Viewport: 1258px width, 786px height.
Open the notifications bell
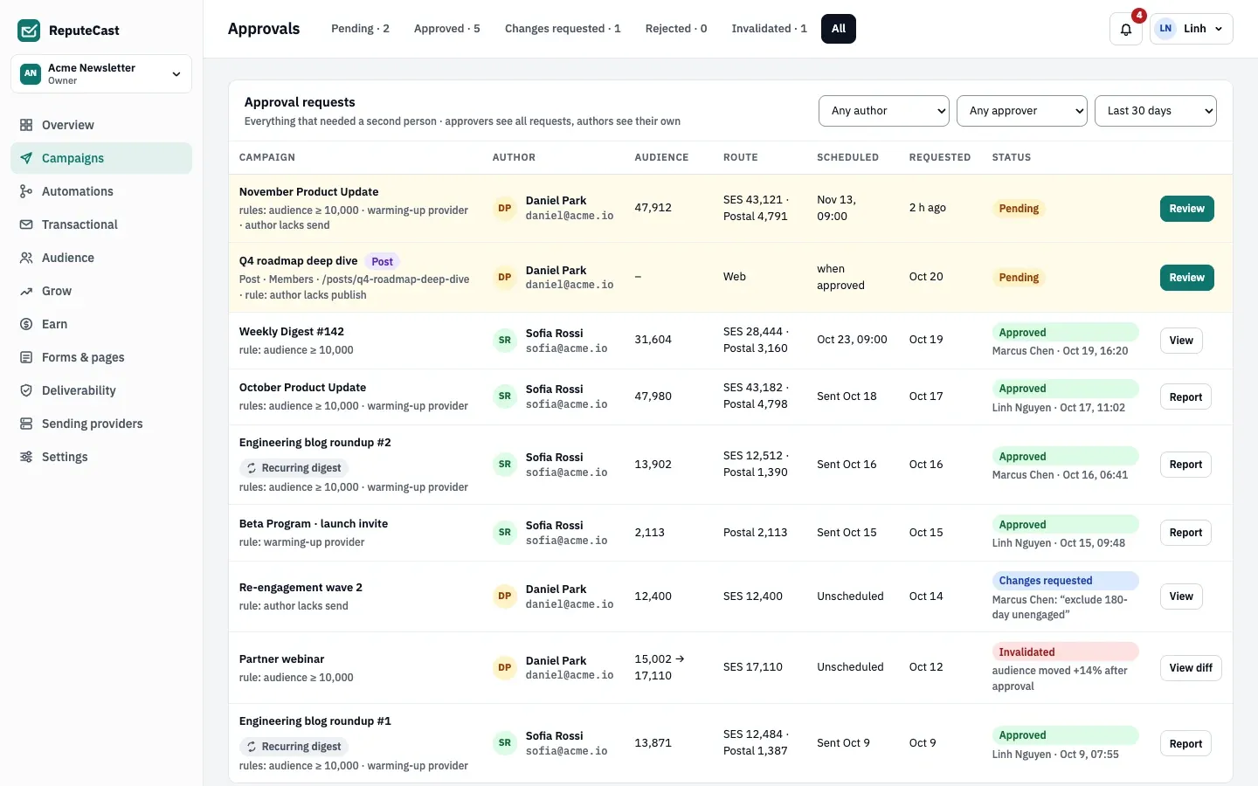coord(1126,29)
